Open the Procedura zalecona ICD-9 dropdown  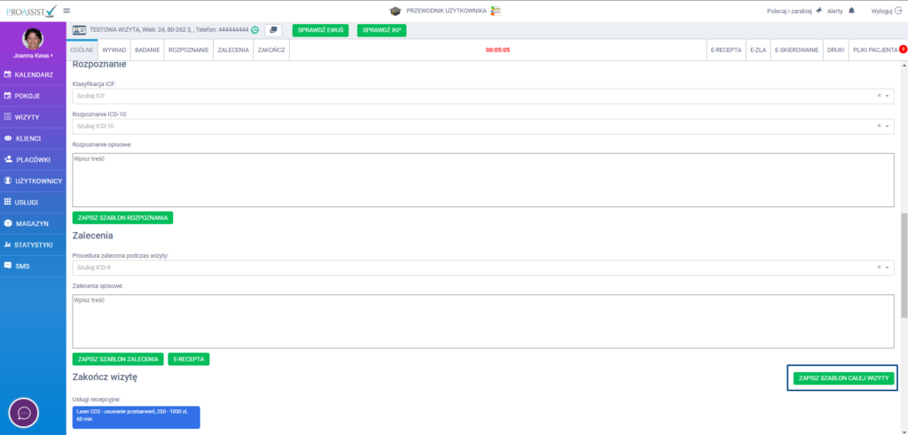[x=888, y=267]
